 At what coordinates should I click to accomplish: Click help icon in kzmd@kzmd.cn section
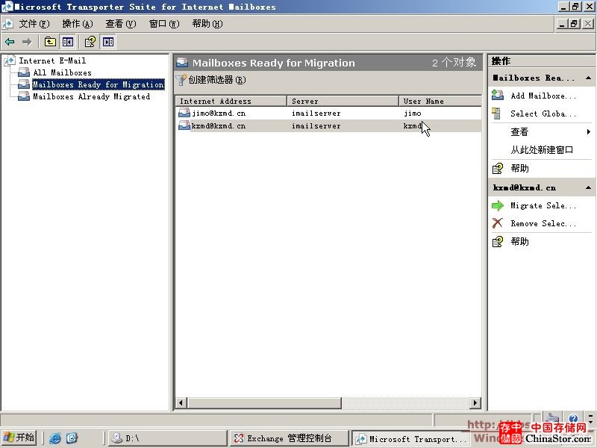pos(498,241)
